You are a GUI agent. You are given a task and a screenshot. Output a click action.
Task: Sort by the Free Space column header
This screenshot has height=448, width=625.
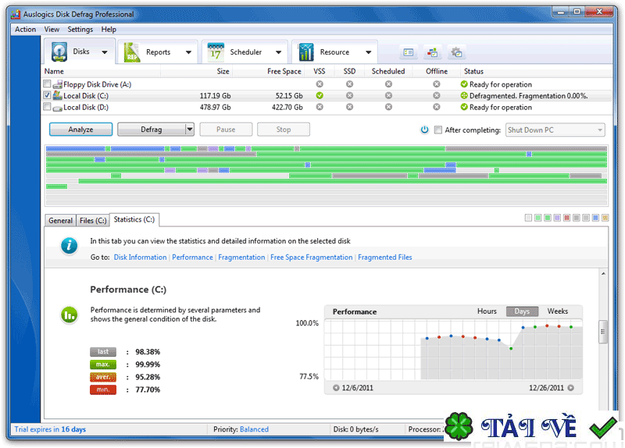(284, 71)
